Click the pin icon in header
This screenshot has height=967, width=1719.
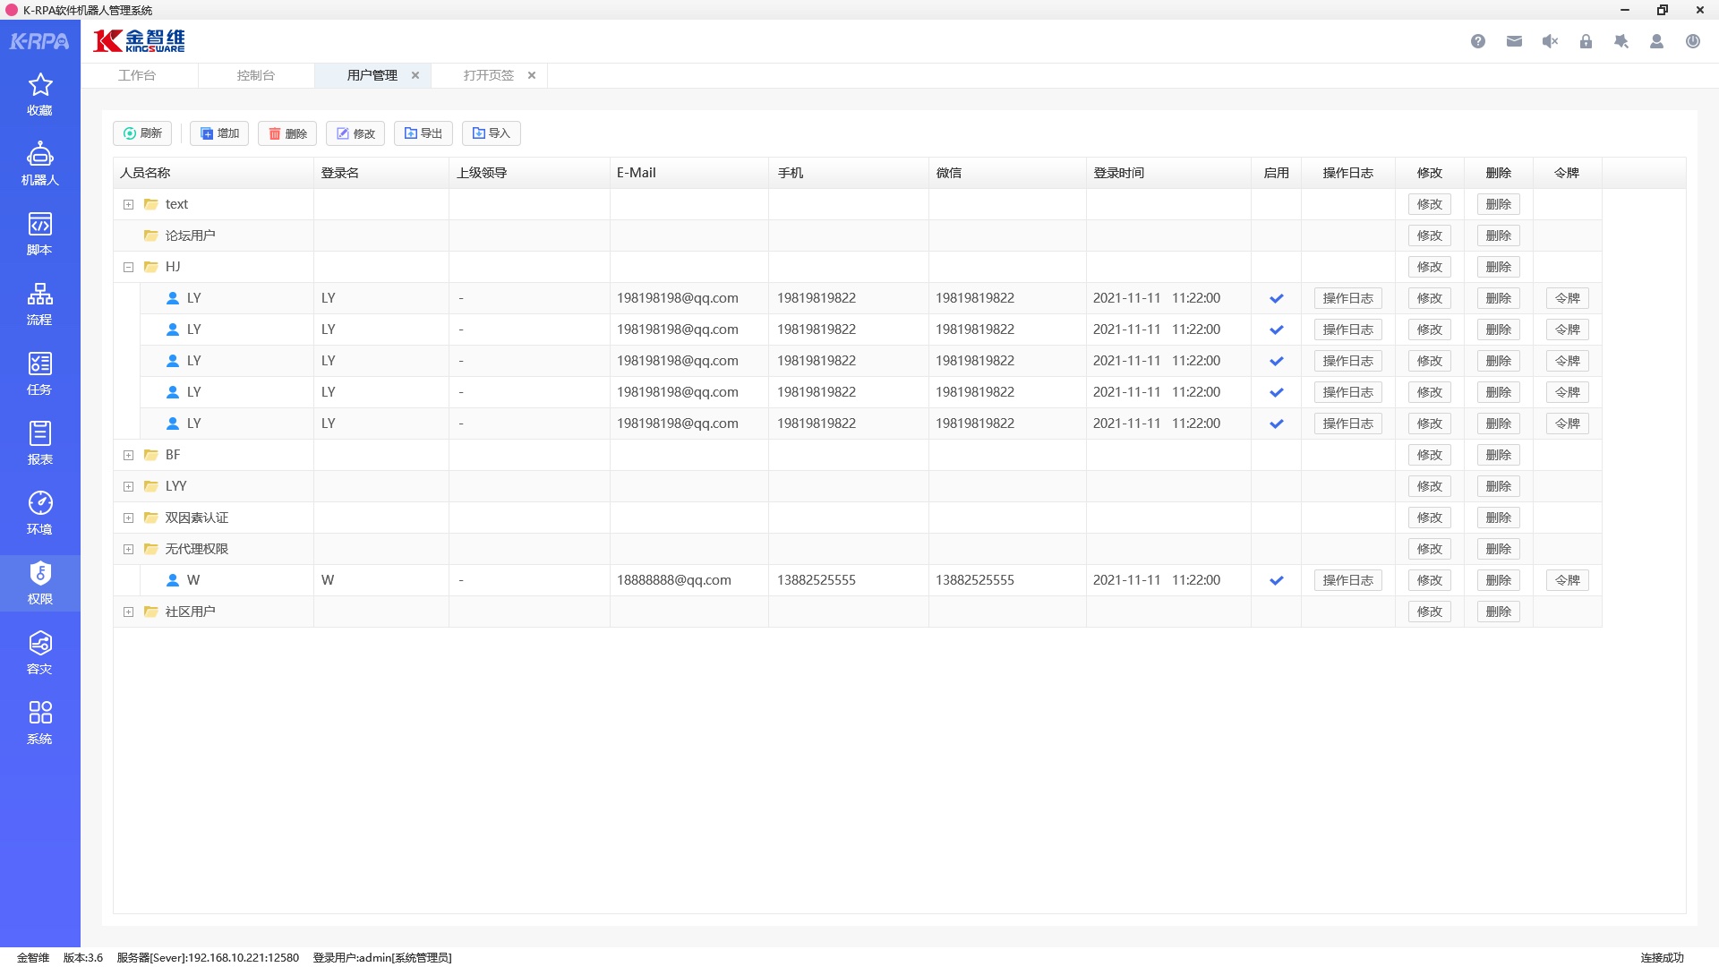(1621, 41)
